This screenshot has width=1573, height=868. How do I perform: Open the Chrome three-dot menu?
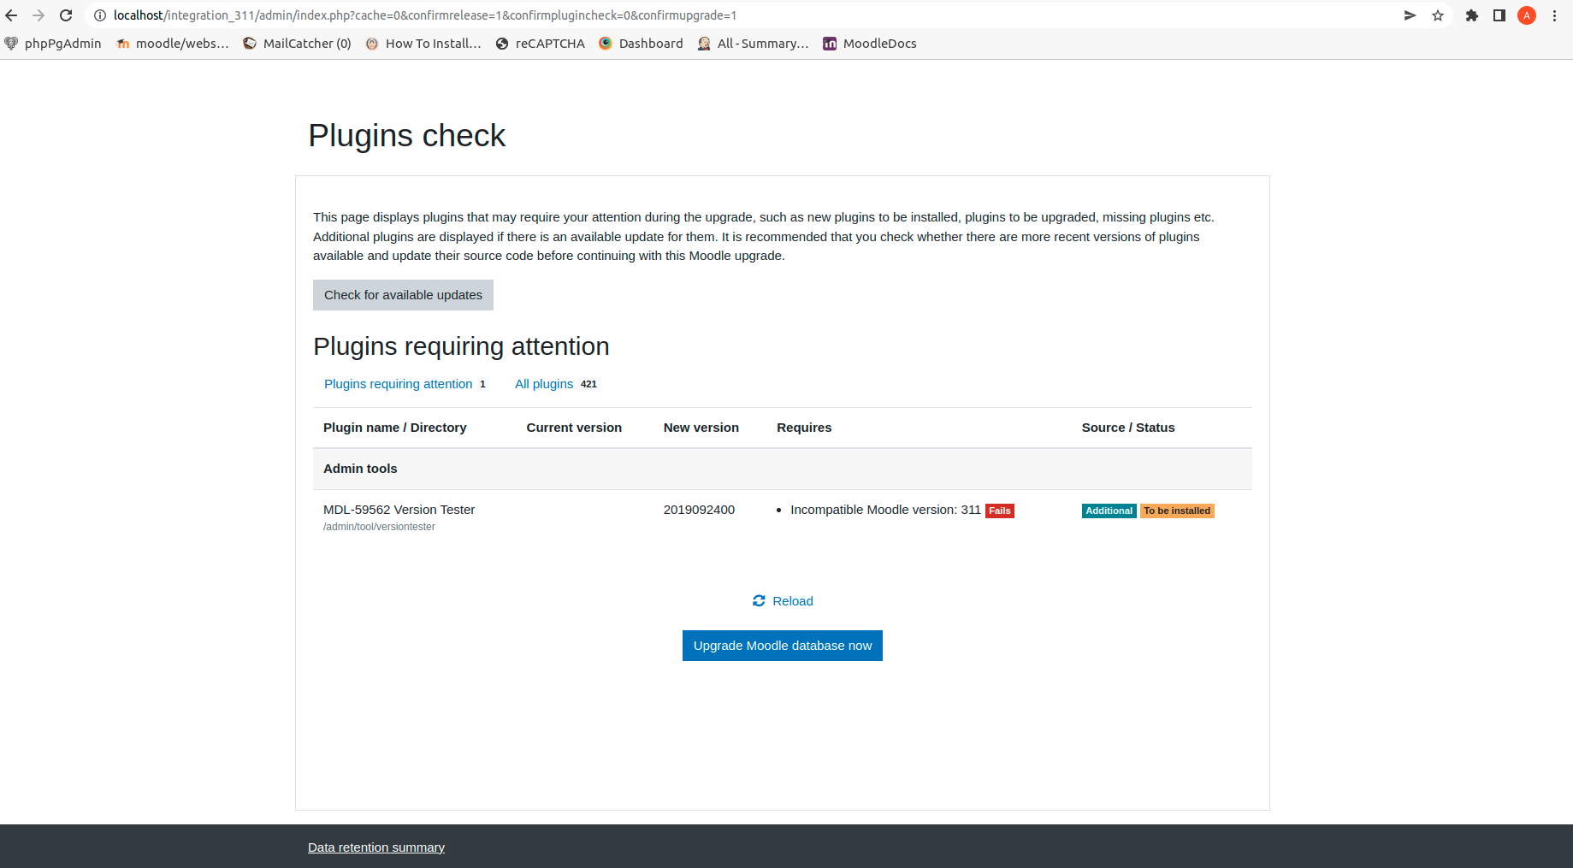[1554, 15]
